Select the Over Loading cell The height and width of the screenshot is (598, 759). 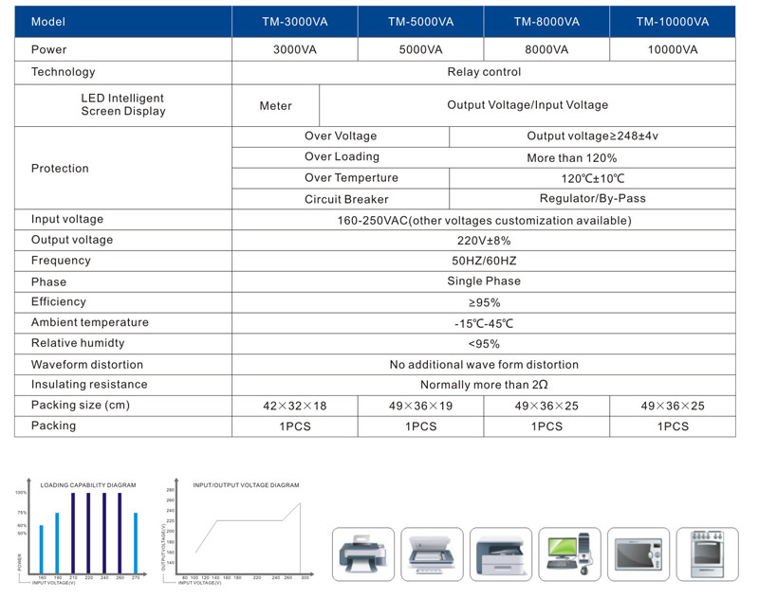(x=341, y=157)
